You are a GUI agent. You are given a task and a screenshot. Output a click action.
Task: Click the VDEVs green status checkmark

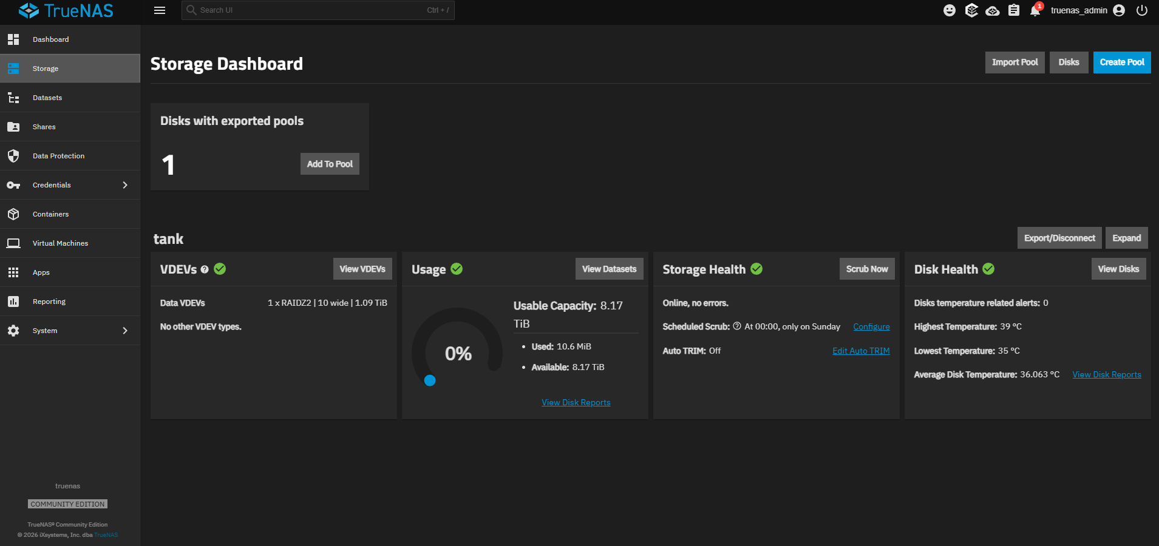coord(220,269)
